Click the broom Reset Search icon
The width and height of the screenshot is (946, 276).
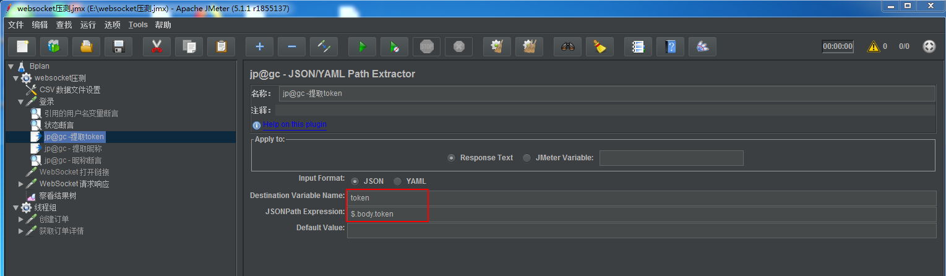coord(600,46)
